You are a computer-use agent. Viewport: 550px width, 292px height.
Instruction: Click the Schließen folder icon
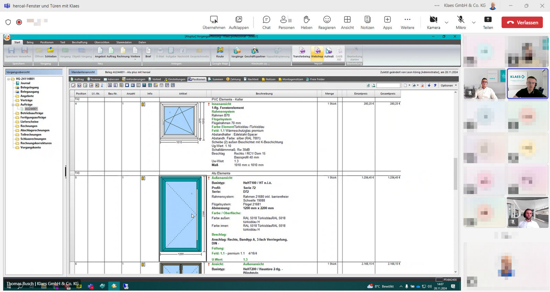51,53
